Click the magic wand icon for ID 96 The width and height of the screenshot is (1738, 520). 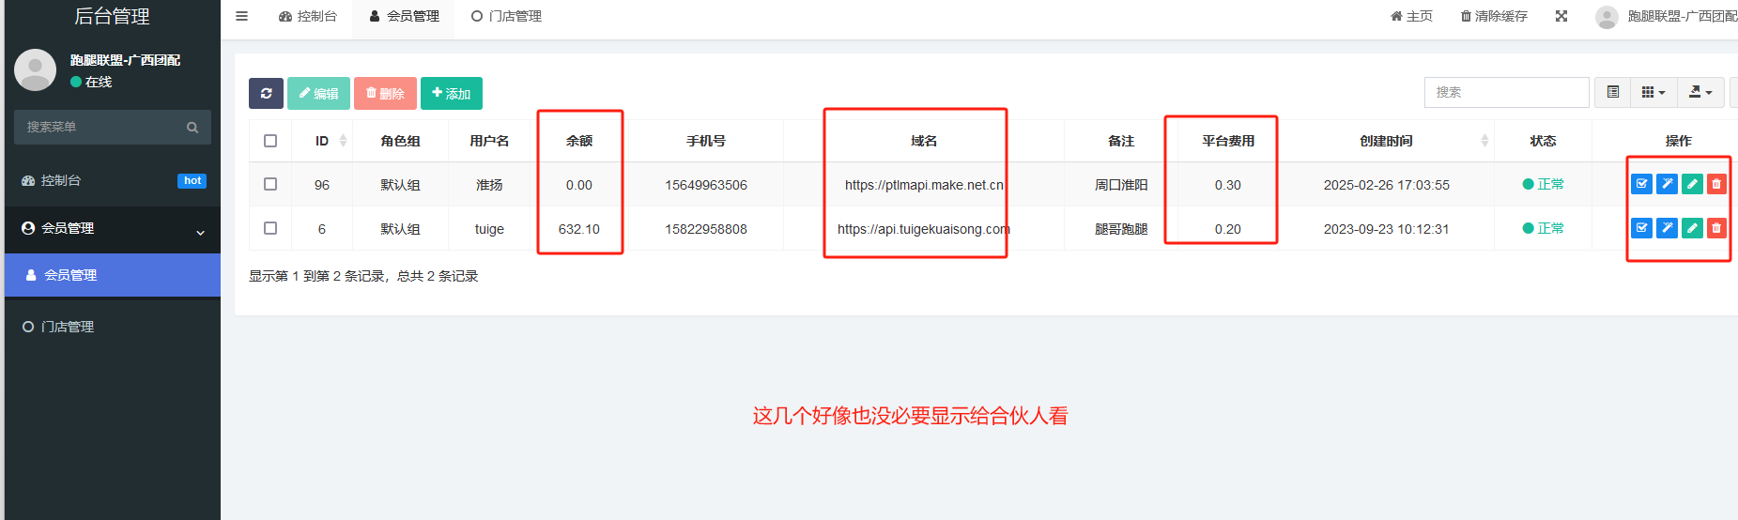(1667, 184)
